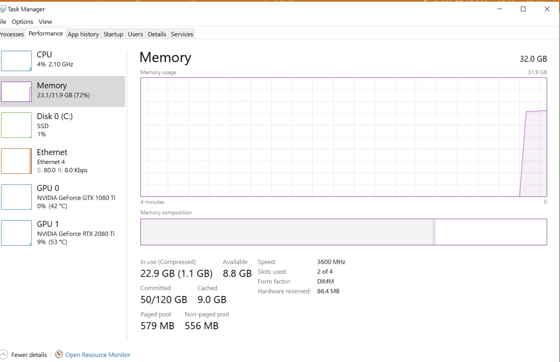Switch to the App history tab

(x=83, y=34)
